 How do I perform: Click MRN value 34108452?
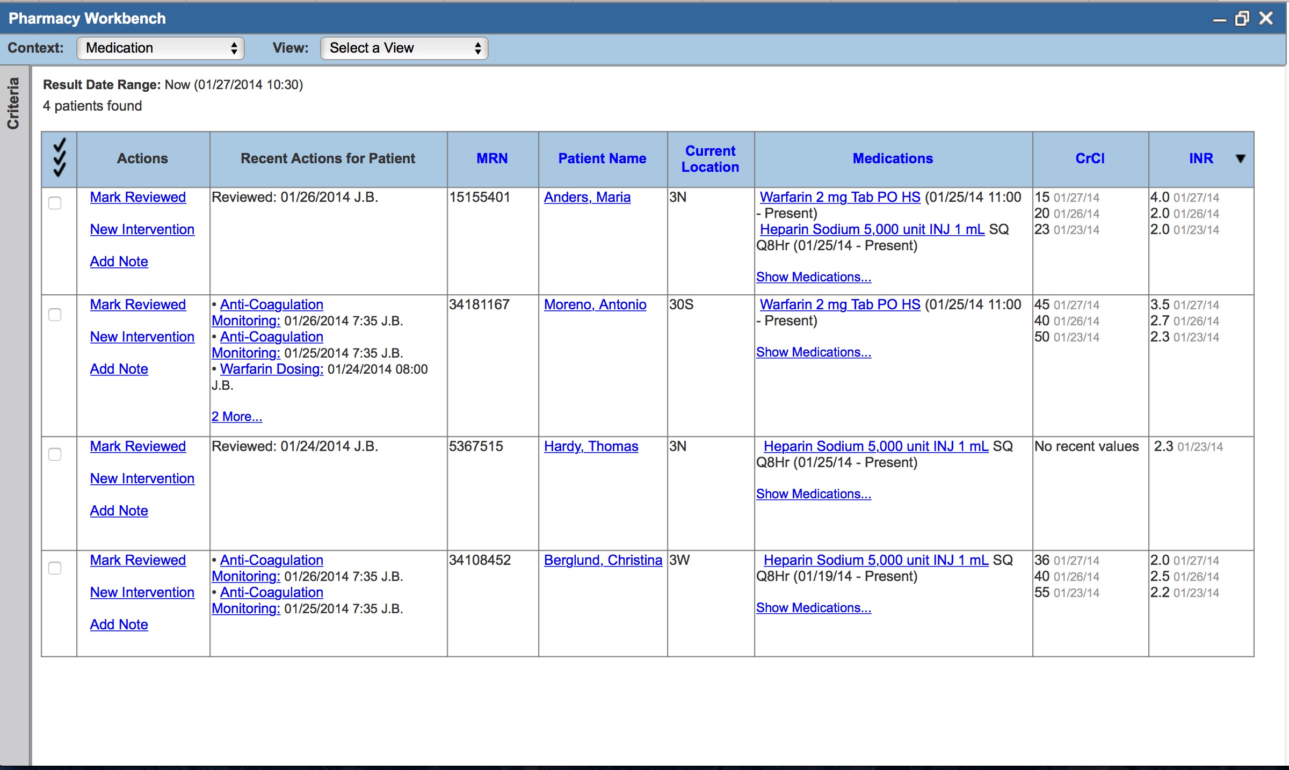480,561
